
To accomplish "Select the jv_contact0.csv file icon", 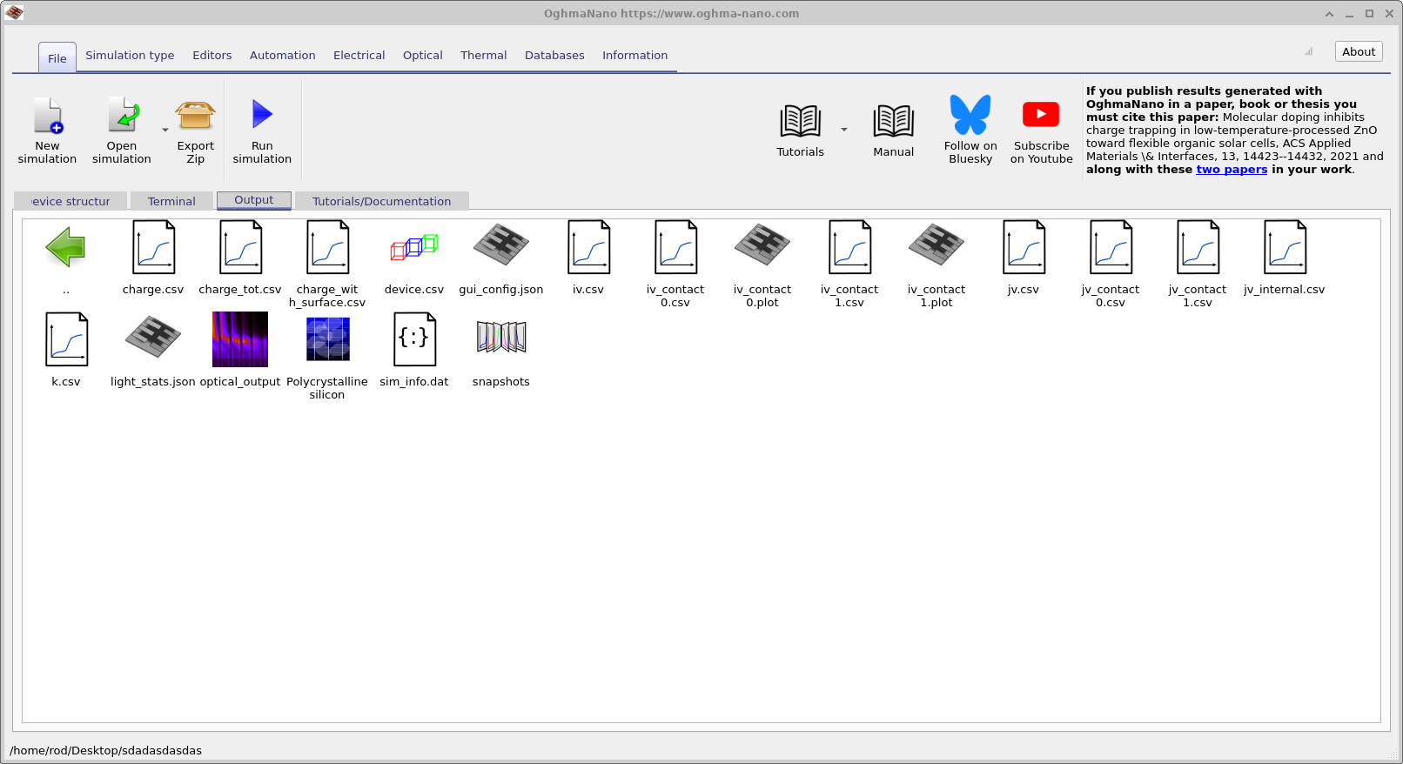I will coord(1111,247).
